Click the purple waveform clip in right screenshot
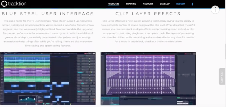The height and width of the screenshot is (107, 226). point(141,75)
